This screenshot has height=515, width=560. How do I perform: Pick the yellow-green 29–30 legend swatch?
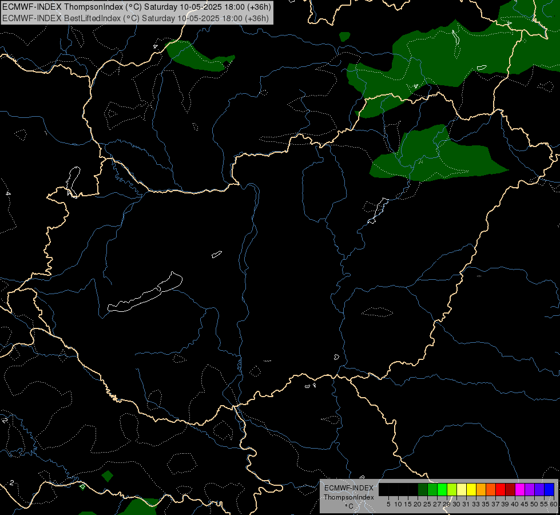click(x=452, y=489)
